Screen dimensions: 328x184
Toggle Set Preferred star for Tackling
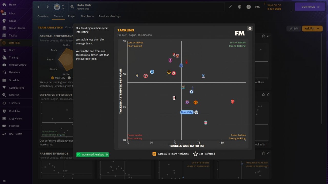tap(195, 154)
